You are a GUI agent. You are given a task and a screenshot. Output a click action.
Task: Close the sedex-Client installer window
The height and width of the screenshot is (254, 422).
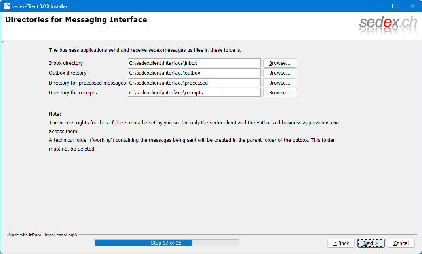point(412,6)
